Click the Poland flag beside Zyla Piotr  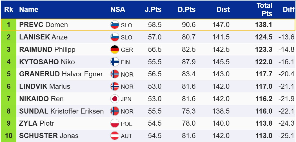pyautogui.click(x=115, y=123)
